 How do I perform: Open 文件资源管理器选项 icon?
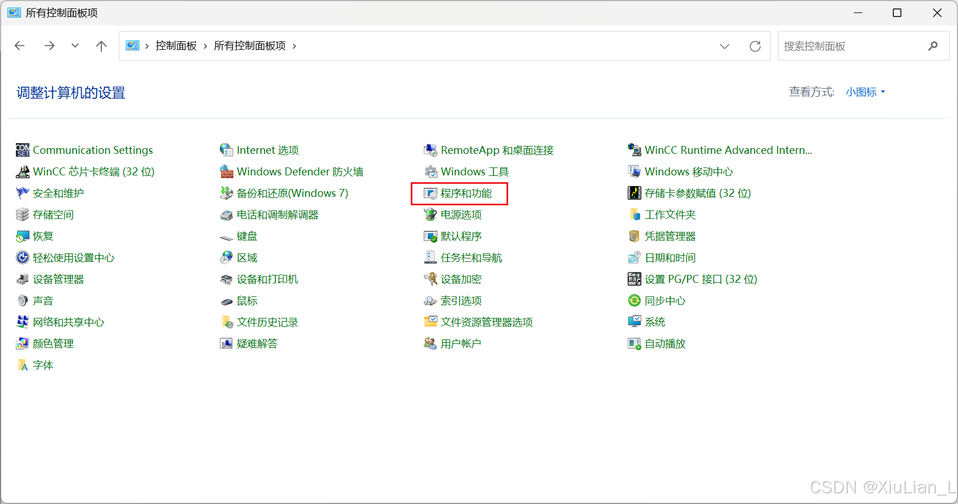click(431, 322)
